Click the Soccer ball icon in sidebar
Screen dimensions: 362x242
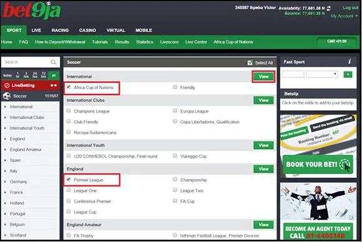tap(7, 96)
